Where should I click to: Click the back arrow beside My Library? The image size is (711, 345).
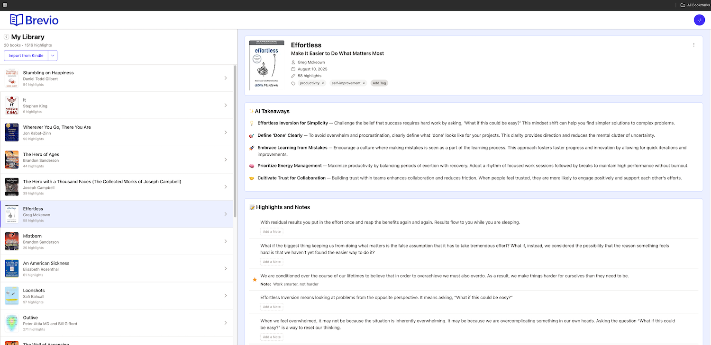click(7, 37)
